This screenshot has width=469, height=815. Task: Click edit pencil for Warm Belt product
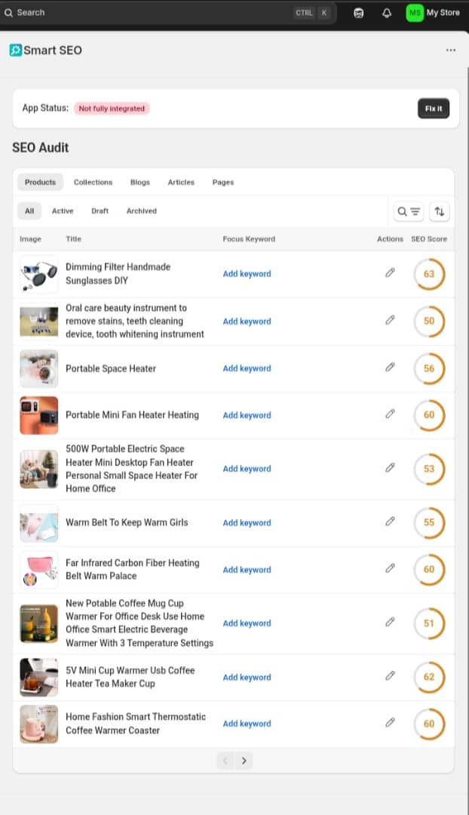click(390, 521)
